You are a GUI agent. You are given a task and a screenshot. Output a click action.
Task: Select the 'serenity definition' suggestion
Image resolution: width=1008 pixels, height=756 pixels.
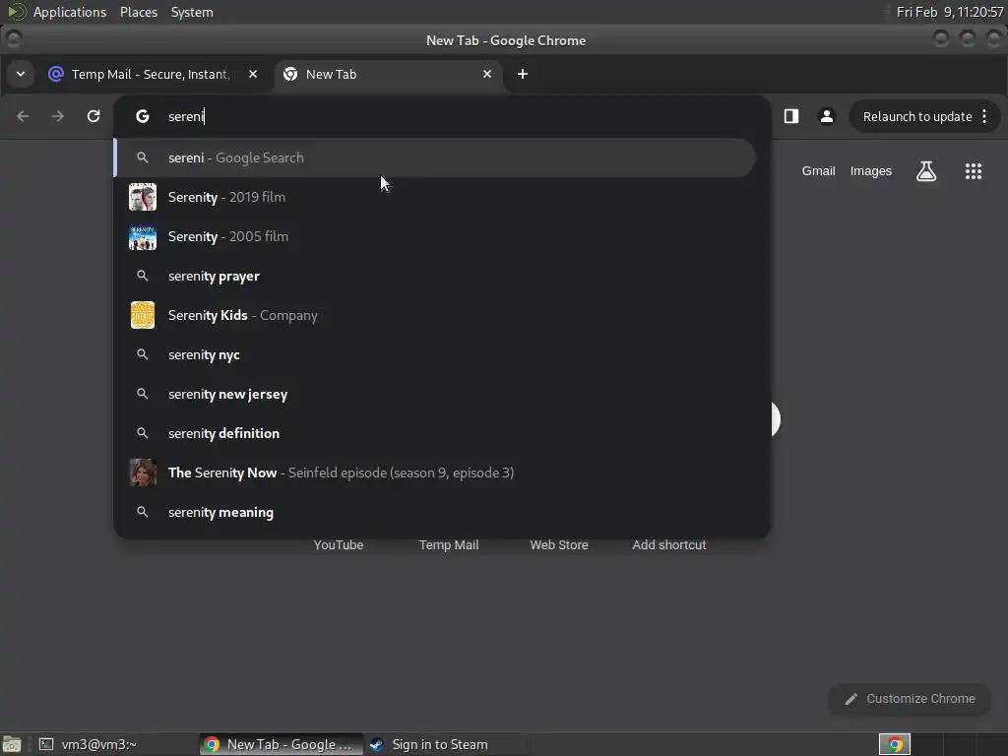click(x=434, y=433)
